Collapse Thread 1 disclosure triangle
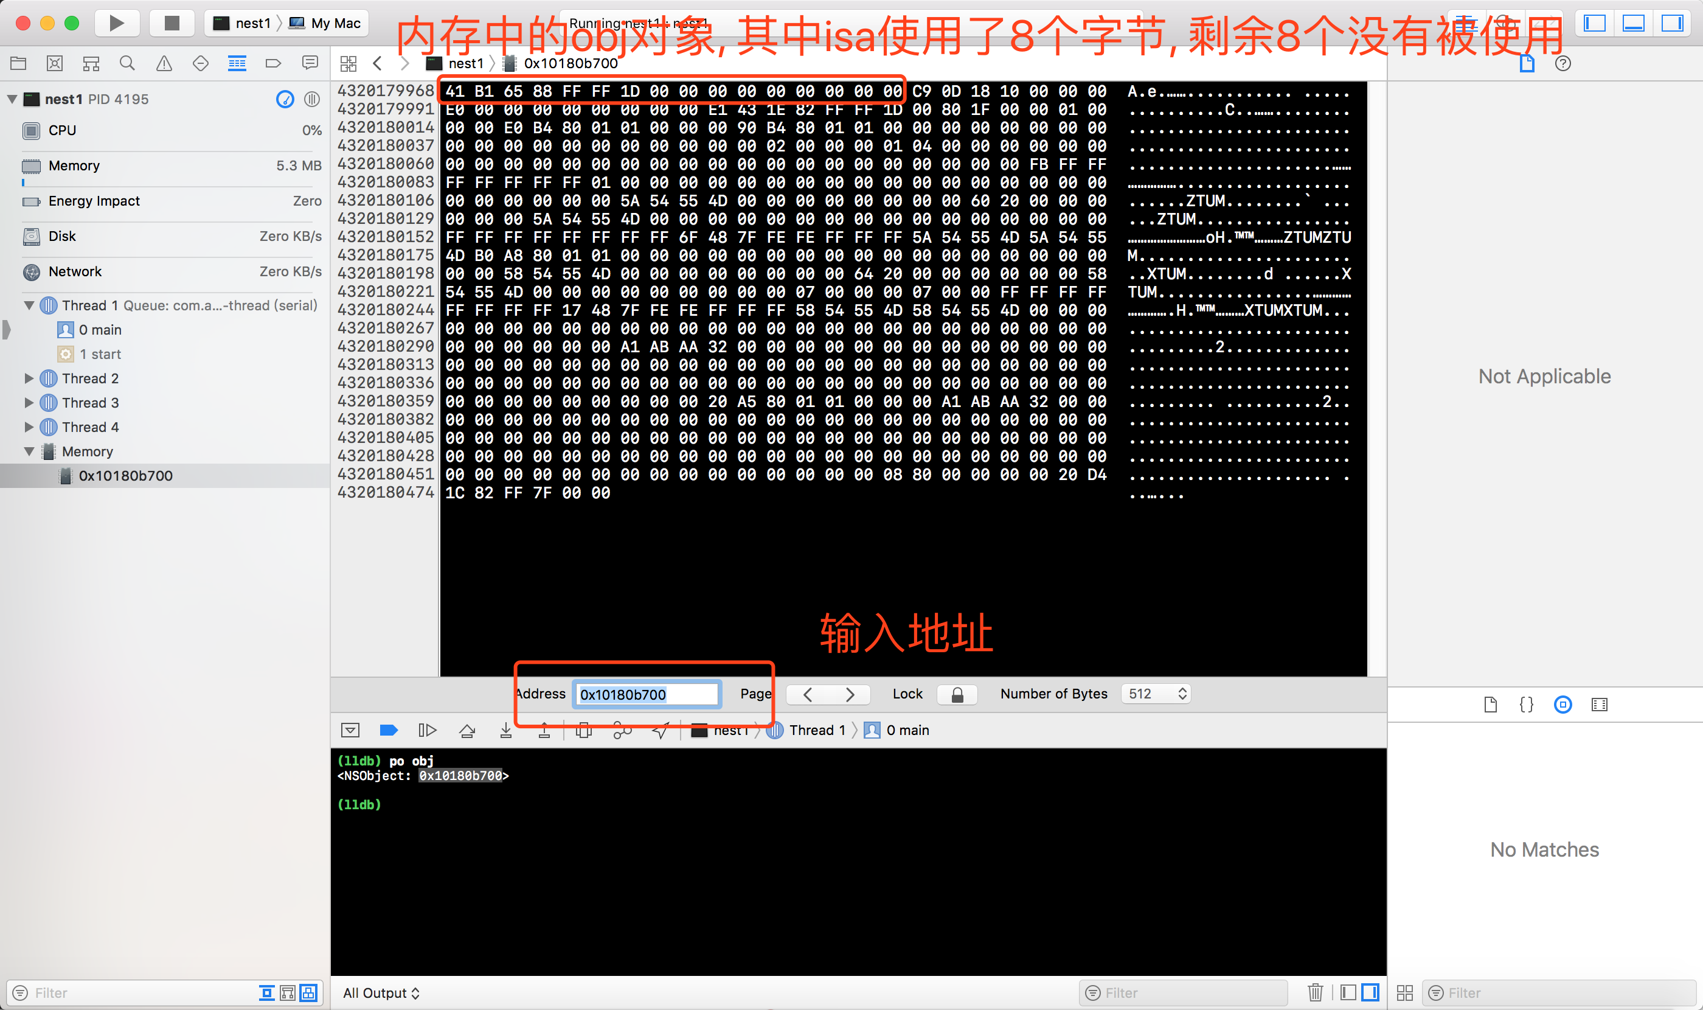The height and width of the screenshot is (1010, 1703). (29, 305)
